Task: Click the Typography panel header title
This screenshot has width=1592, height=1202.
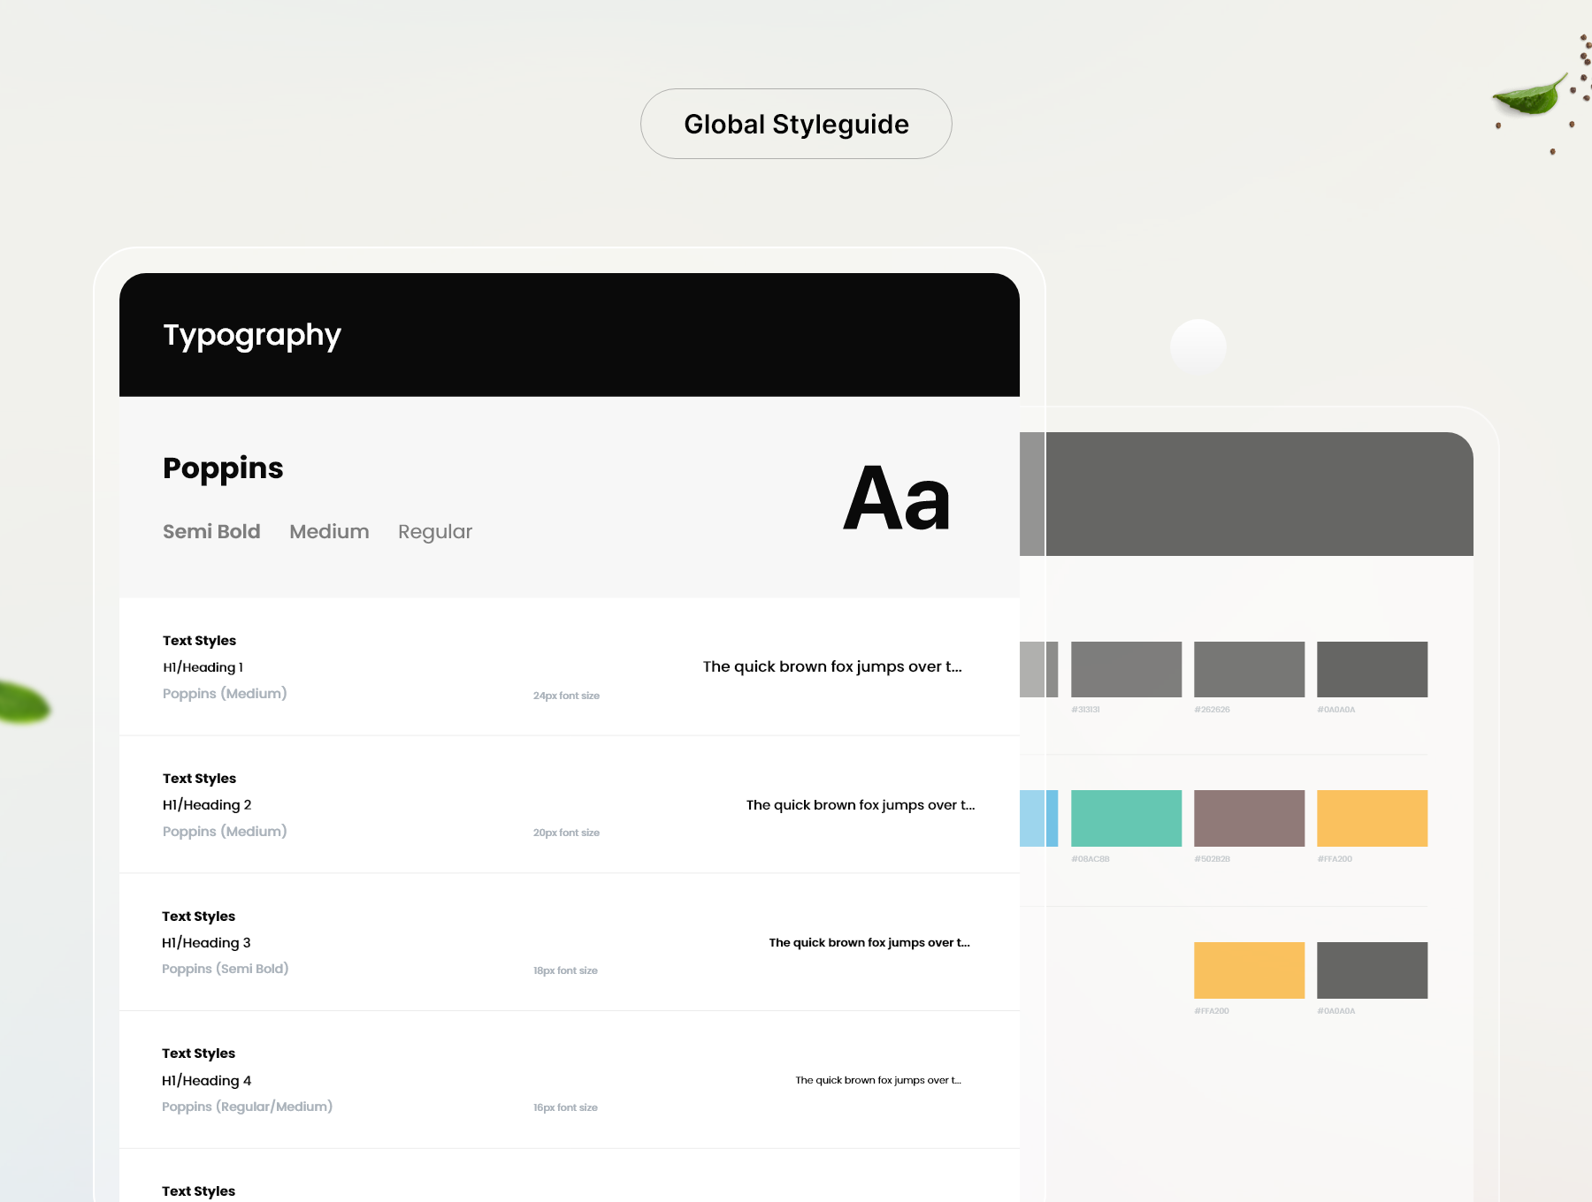Action: coord(252,335)
